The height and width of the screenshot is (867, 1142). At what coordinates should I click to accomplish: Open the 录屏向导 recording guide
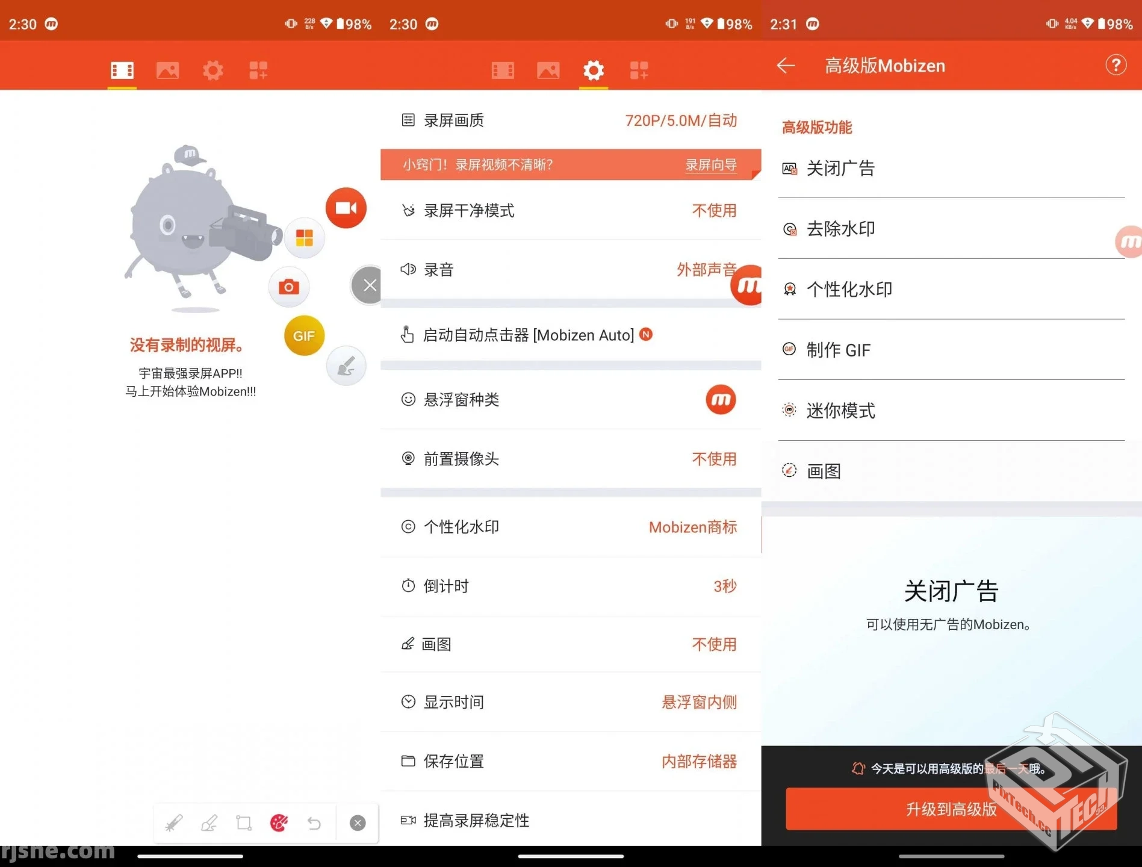tap(710, 164)
